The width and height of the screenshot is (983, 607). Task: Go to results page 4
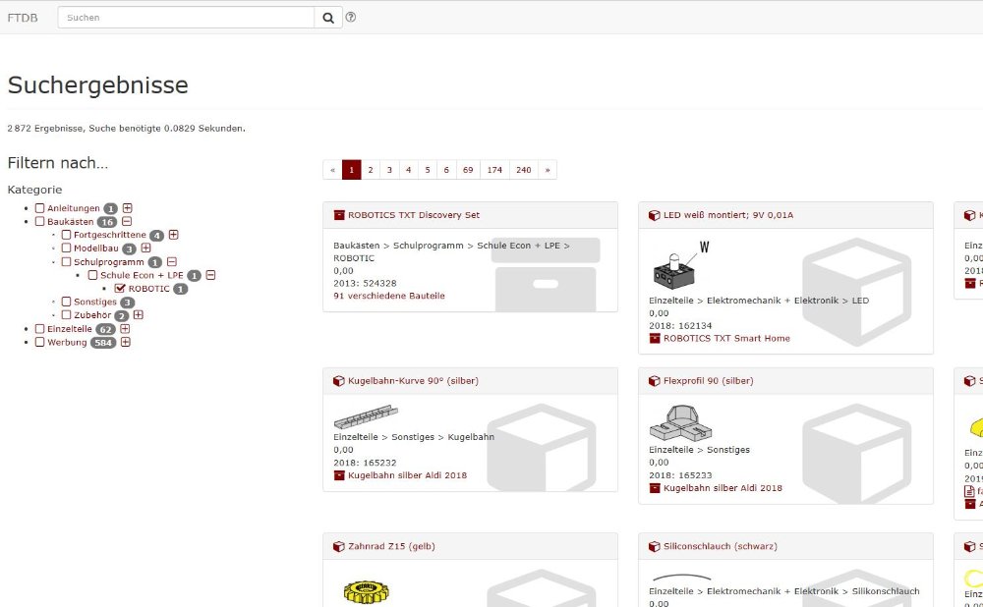tap(408, 170)
